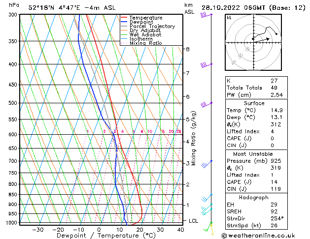The image size is (310, 239).
Task: Click the Wet Adiabat legend entry
Action: click(145, 35)
